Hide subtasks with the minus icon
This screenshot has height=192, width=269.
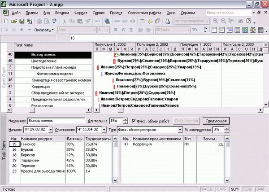point(29,30)
